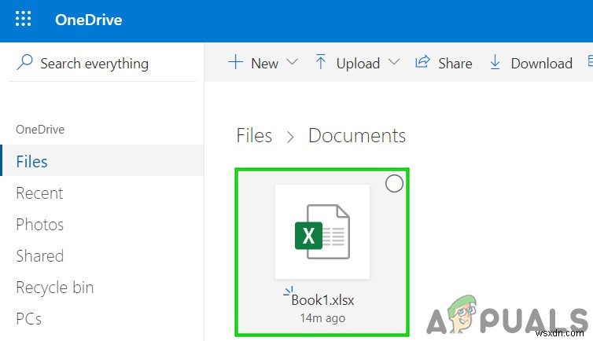Open PCs in the sidebar

(x=29, y=319)
